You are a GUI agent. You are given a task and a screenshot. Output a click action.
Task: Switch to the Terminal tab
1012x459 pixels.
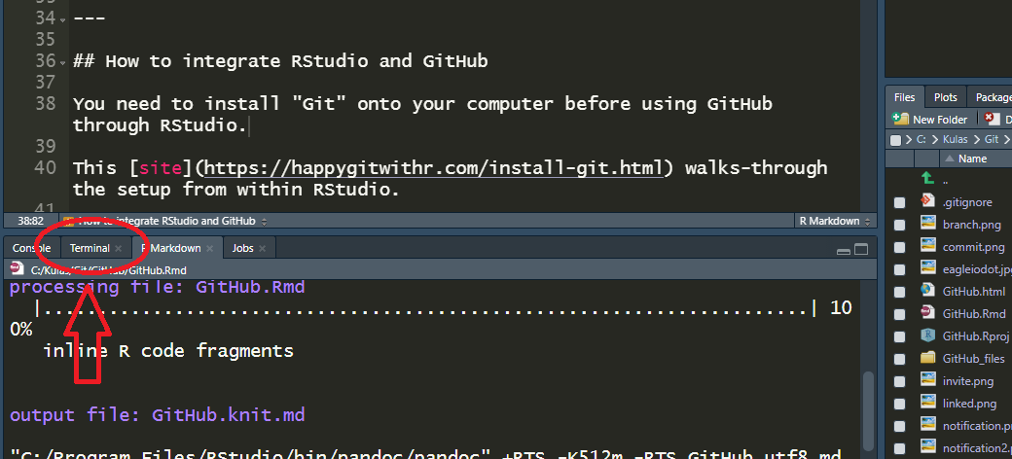[90, 248]
